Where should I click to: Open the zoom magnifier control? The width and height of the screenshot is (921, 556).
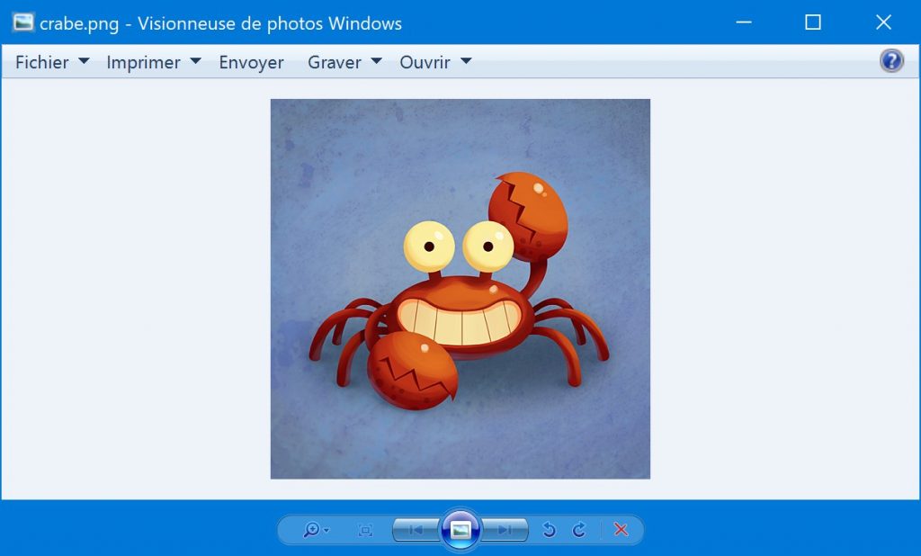[316, 530]
